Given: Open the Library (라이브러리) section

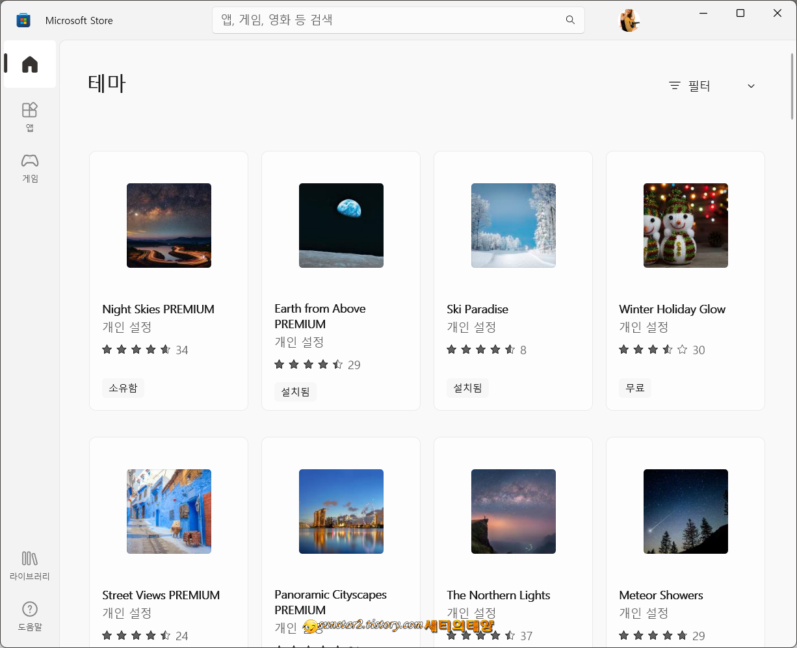Looking at the screenshot, I should [x=29, y=564].
